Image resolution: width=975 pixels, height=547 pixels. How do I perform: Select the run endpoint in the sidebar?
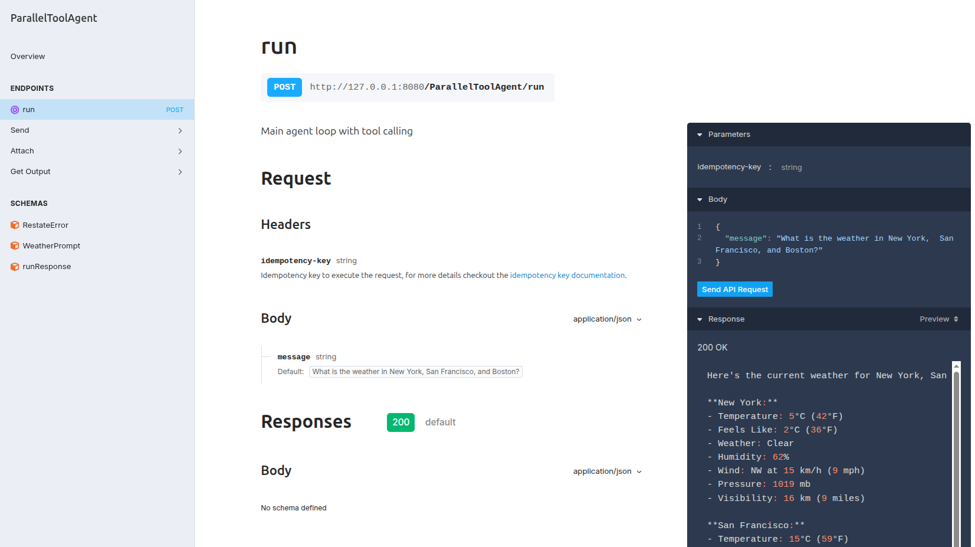tap(28, 109)
